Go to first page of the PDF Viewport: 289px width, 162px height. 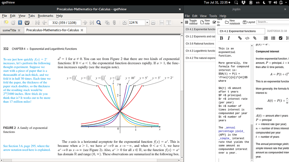pos(38,23)
